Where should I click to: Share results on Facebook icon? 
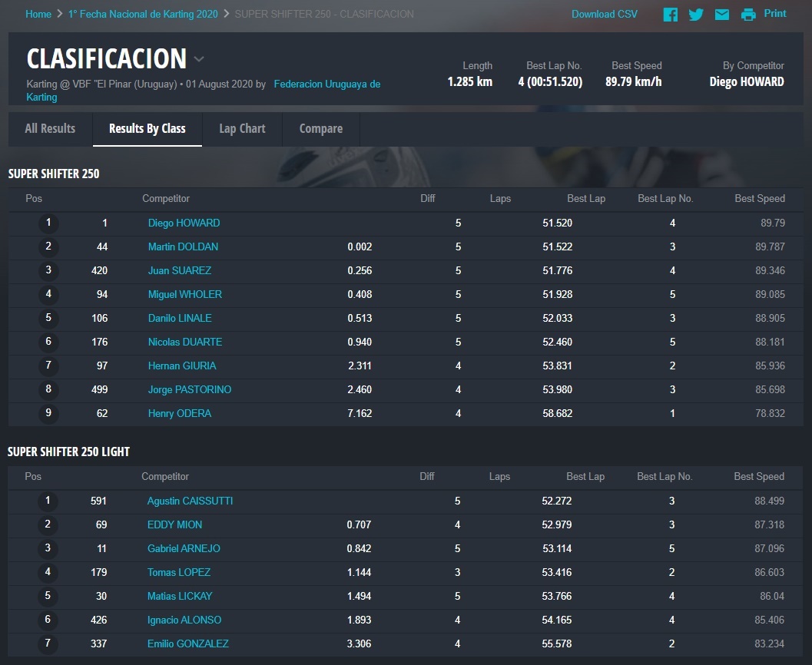pos(671,15)
